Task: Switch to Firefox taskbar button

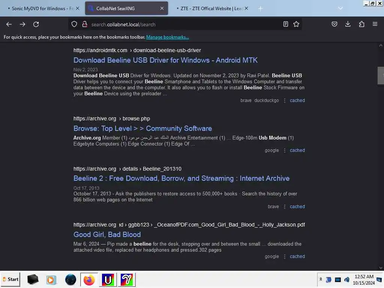Action: coord(89,279)
